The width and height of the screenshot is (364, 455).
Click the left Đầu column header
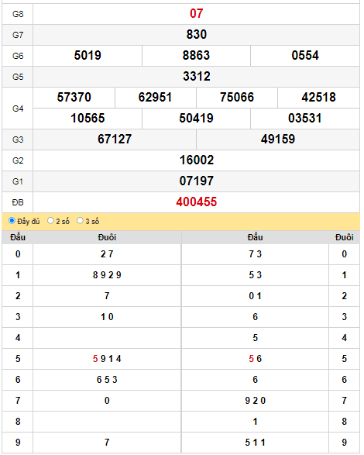pyautogui.click(x=18, y=237)
